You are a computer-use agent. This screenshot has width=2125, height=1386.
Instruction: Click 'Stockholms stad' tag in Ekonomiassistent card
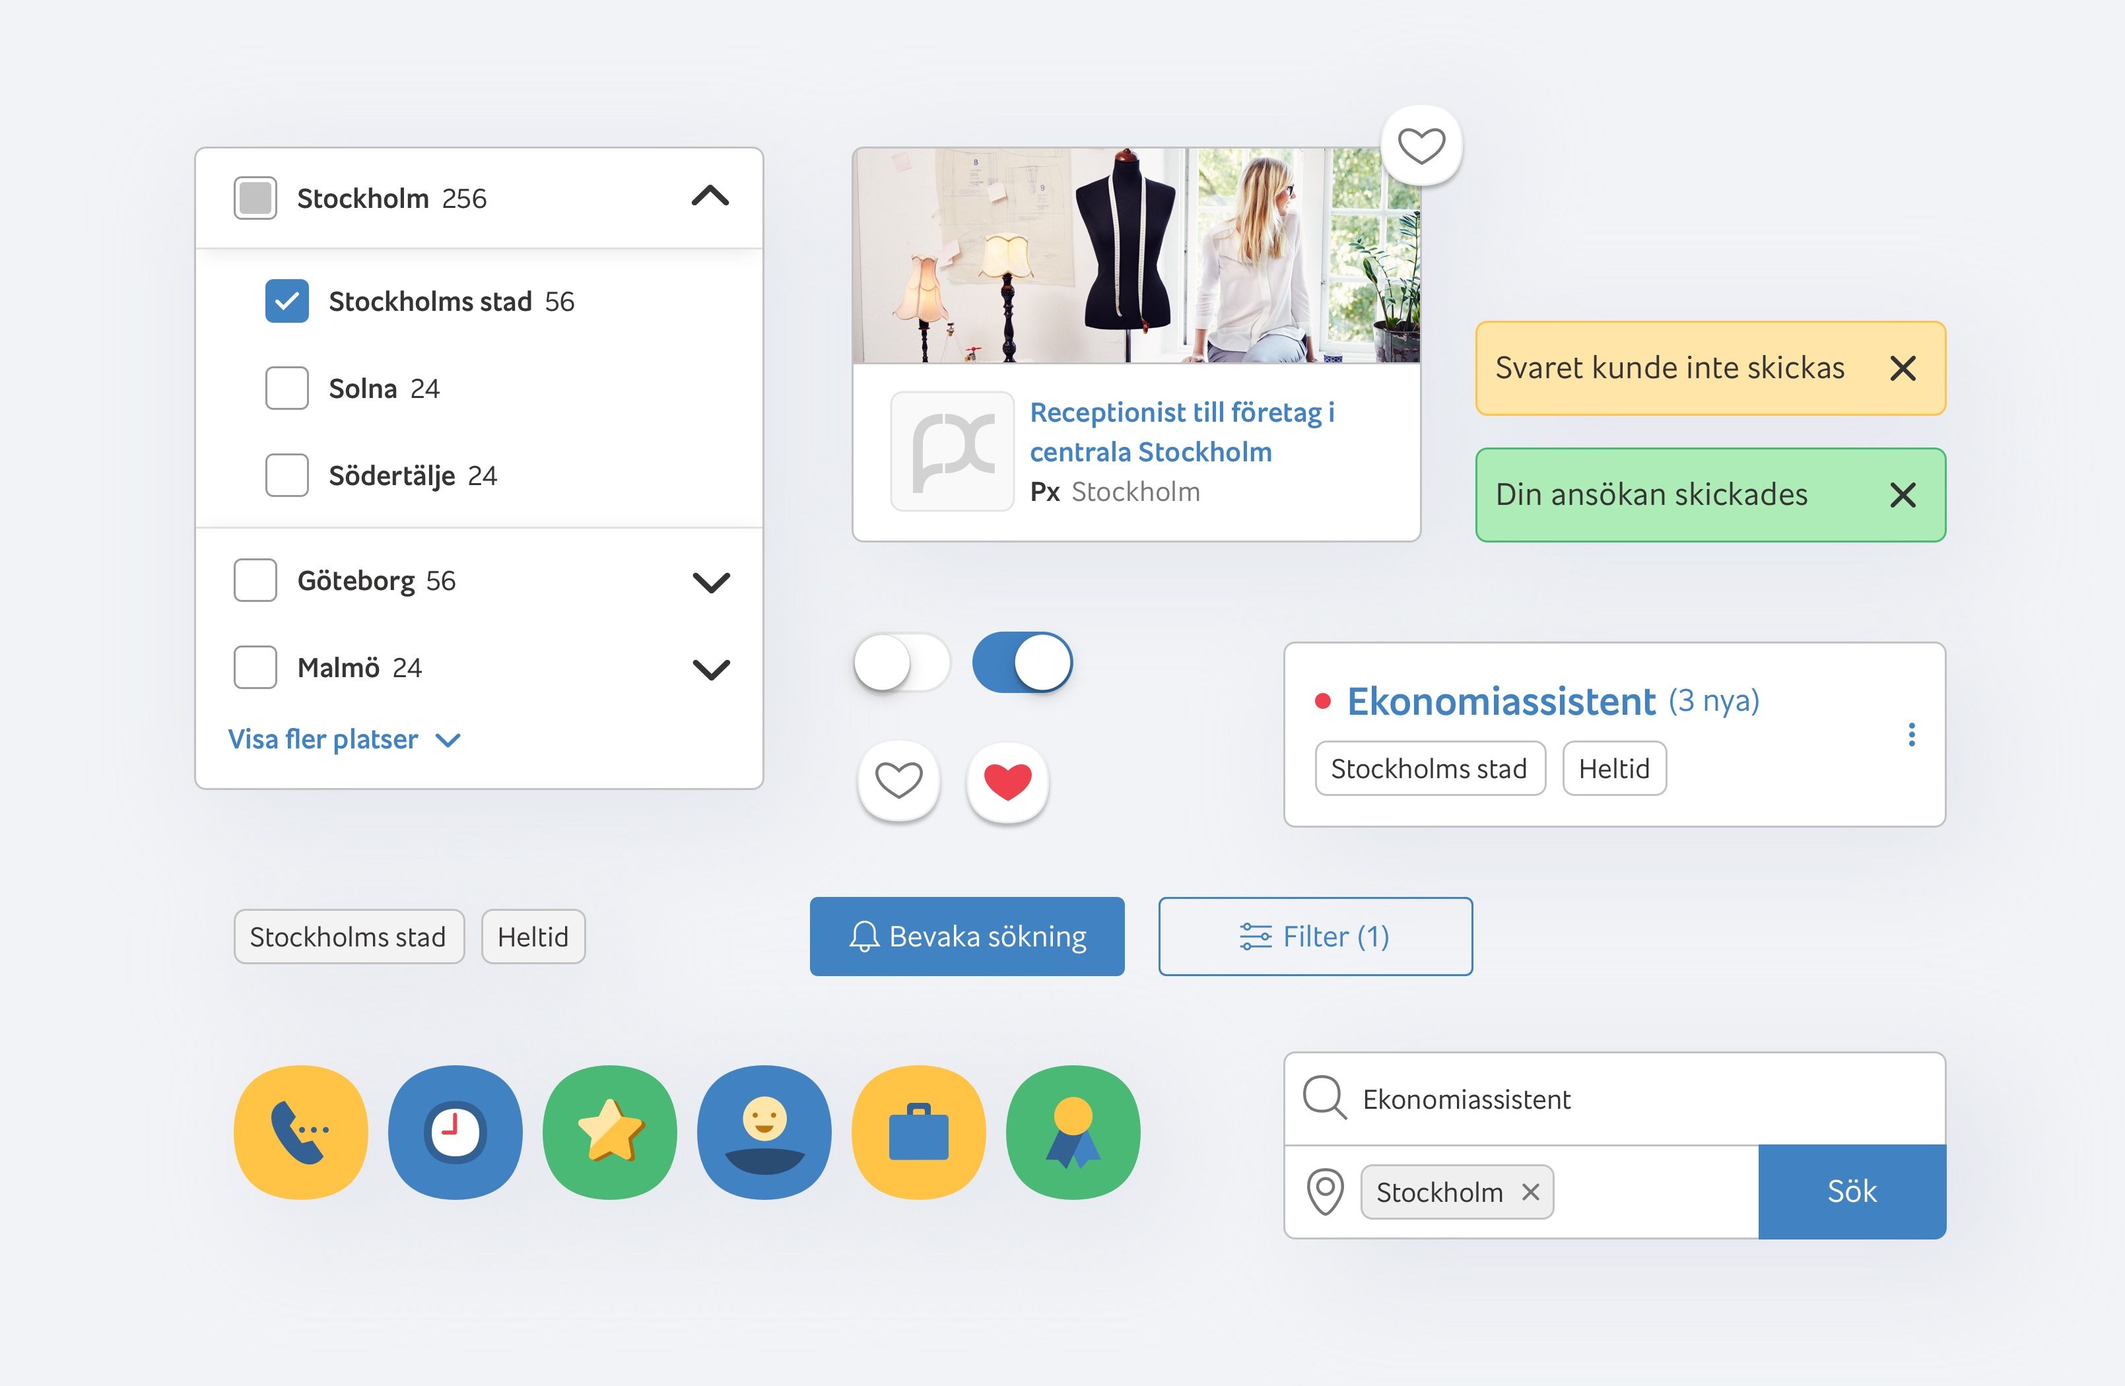pos(1429,768)
